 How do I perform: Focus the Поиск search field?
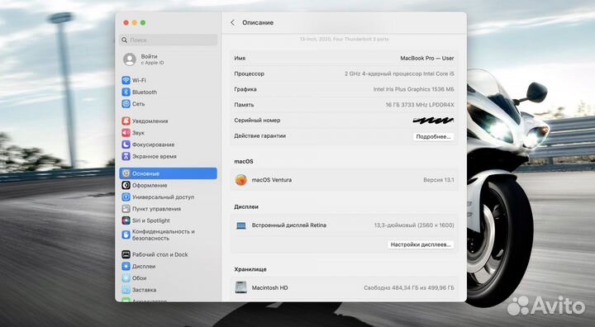click(169, 40)
